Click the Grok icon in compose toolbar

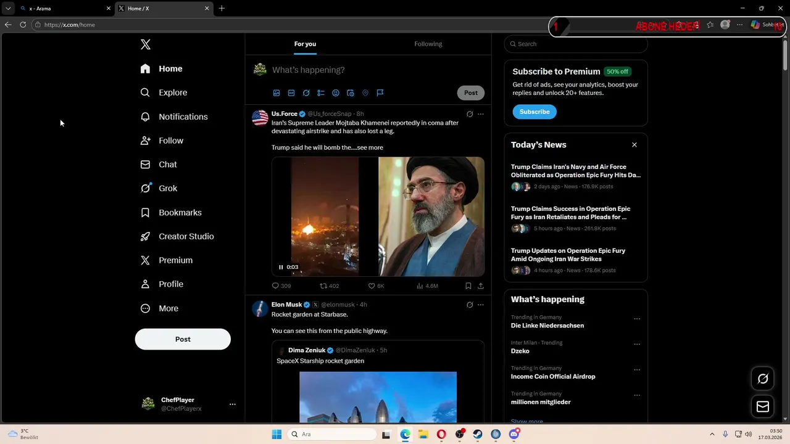pyautogui.click(x=306, y=93)
